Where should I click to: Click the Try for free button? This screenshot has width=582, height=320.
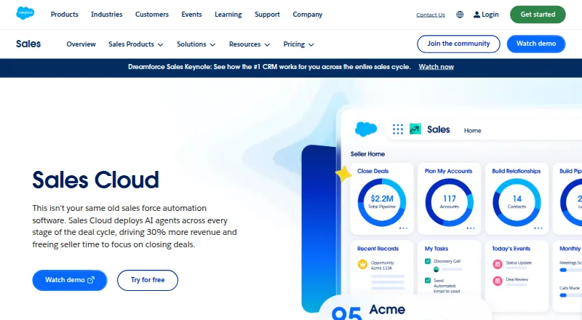pyautogui.click(x=148, y=280)
